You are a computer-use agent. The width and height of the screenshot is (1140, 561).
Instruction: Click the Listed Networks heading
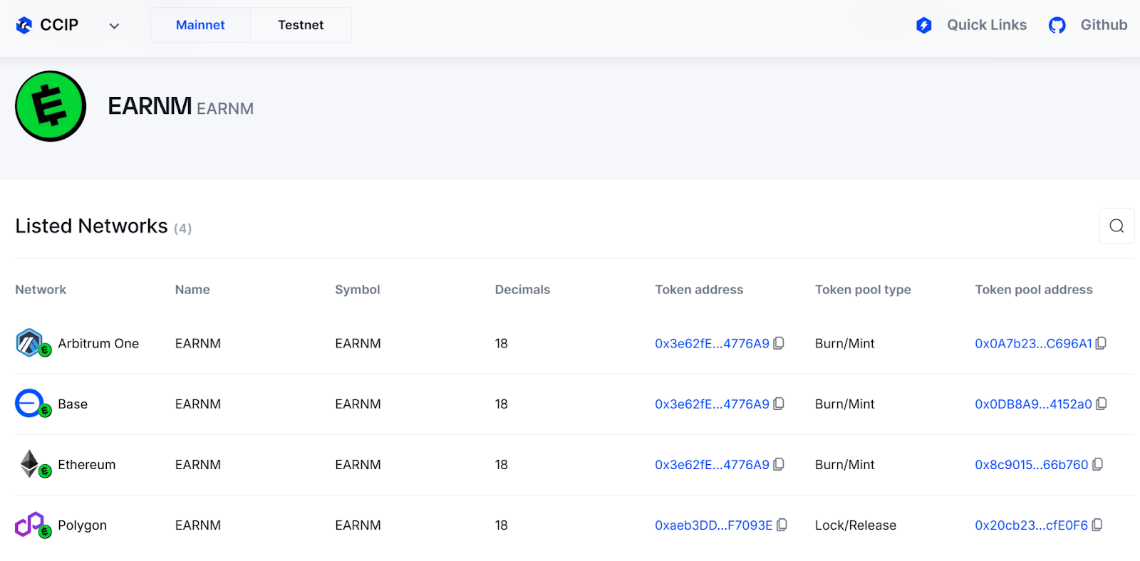pos(91,226)
